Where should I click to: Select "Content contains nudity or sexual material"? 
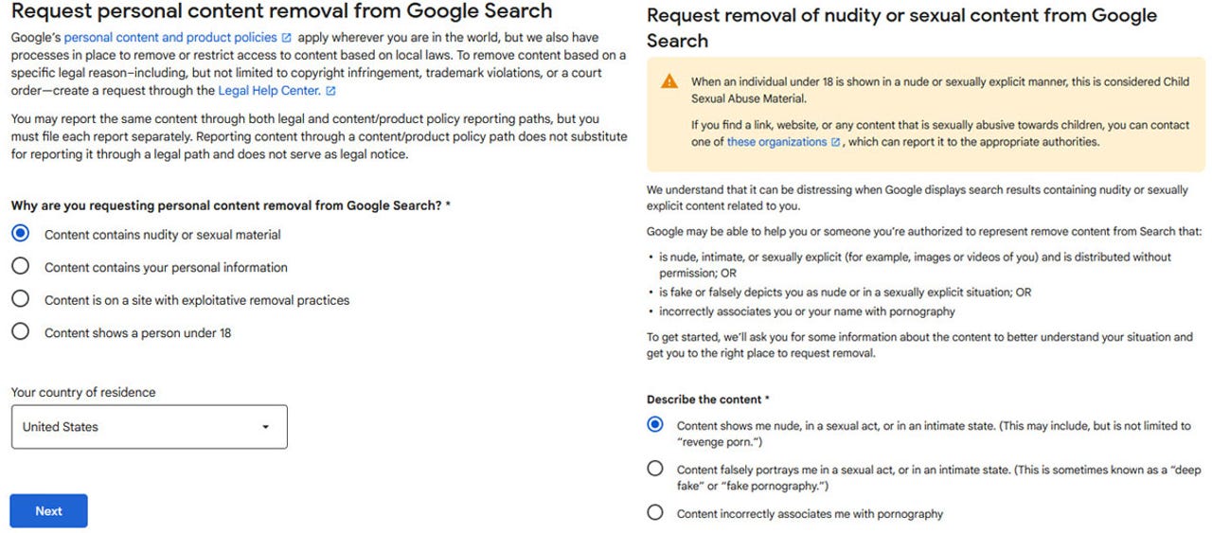[21, 234]
